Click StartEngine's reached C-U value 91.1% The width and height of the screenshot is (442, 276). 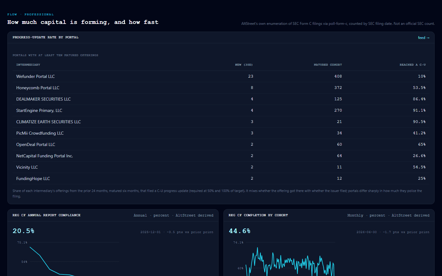(419, 110)
